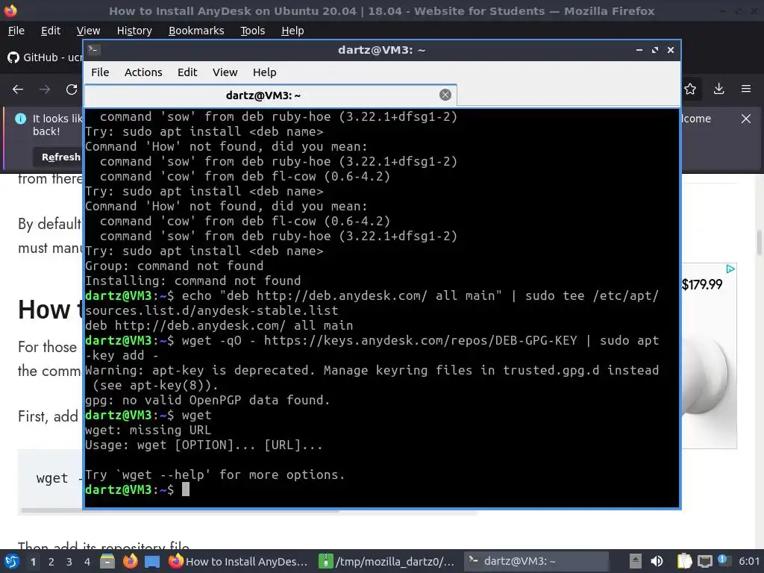The image size is (764, 573).
Task: Click the removable media eject tray icon
Action: click(635, 561)
